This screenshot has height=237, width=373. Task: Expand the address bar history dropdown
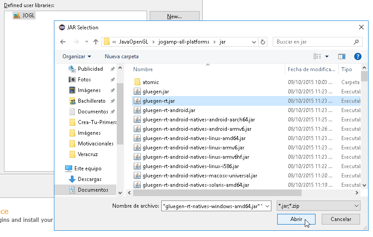(254, 42)
